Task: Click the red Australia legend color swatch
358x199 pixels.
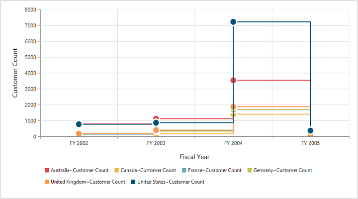Action: [47, 170]
